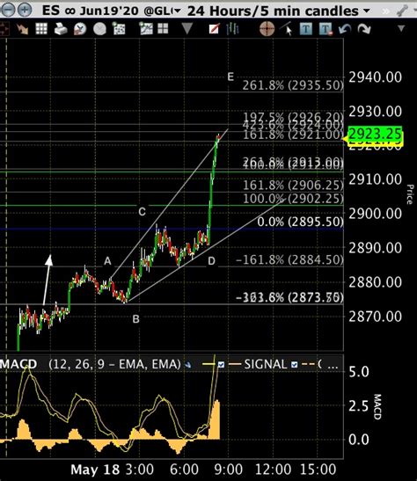
Task: Click the vertical bars chart type icon
Action: pos(232,29)
